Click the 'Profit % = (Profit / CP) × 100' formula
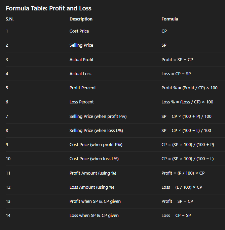 (x=189, y=88)
